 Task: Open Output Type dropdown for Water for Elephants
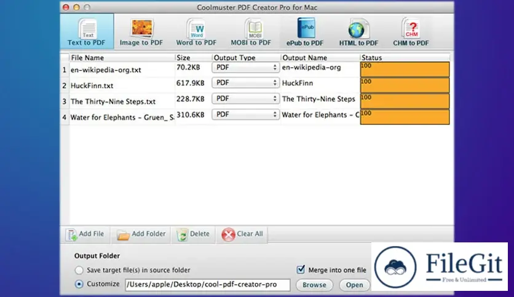click(x=245, y=114)
